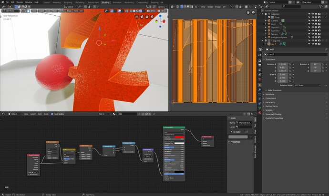Screen dimensions: 329x196
Task: Open the Render menu
Action: pos(20,2)
